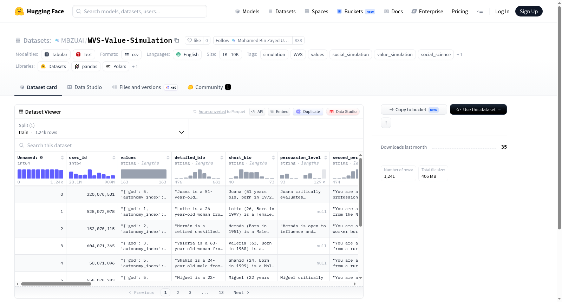Click the short_bio length histogram
This screenshot has height=302, width=562.
(251, 174)
